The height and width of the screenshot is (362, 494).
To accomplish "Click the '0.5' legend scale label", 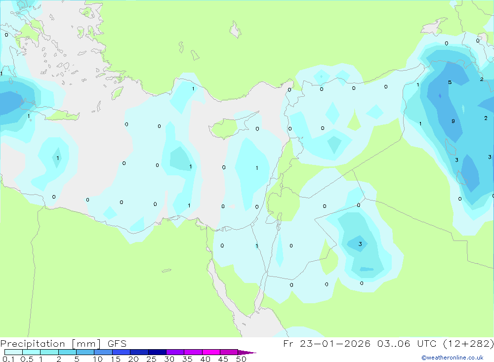I will tap(27, 359).
